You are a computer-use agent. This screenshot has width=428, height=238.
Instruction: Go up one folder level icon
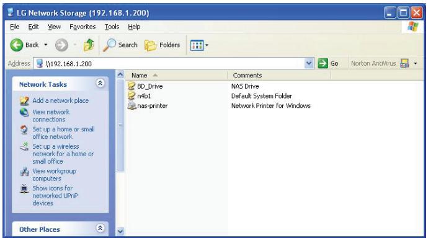(89, 45)
